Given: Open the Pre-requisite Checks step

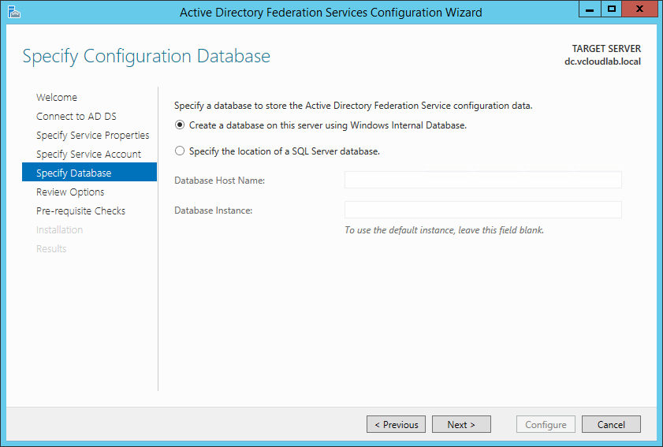Looking at the screenshot, I should tap(80, 211).
